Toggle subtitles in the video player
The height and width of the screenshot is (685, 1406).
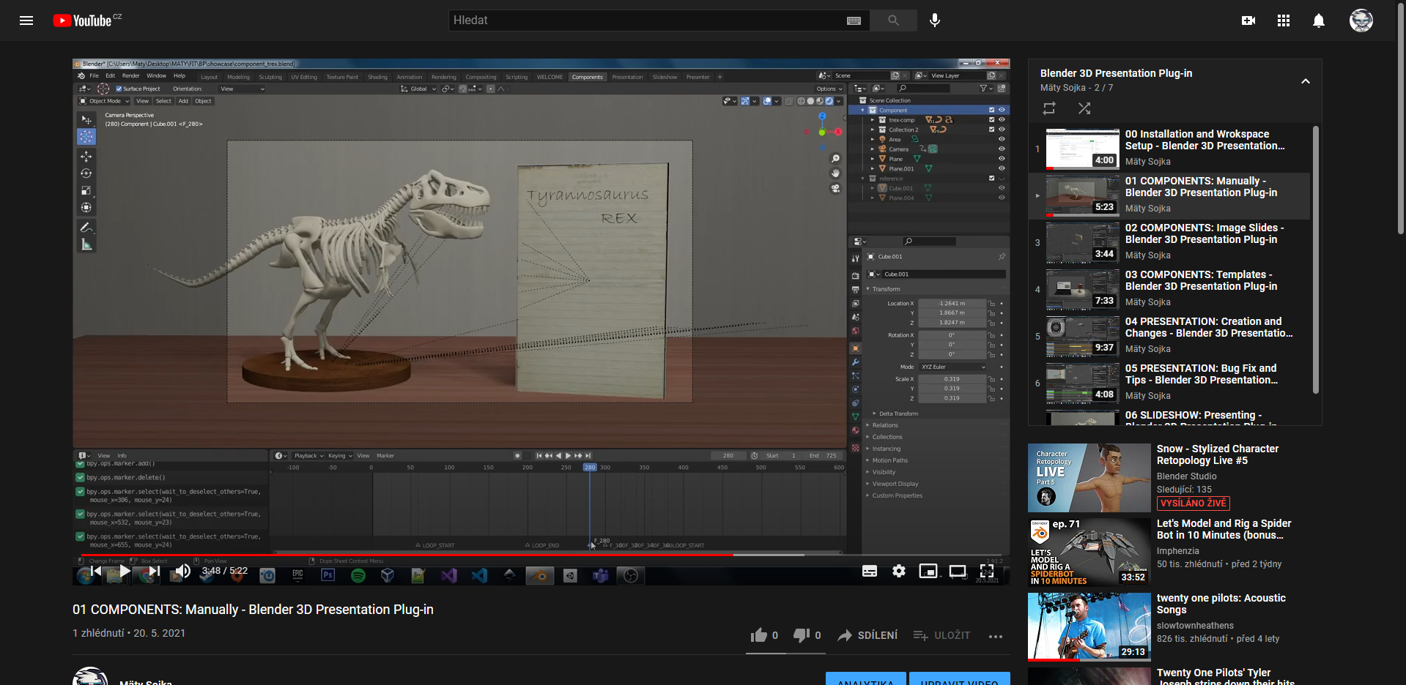pos(870,571)
